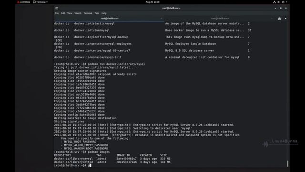Click the 'IMAGE ID' column header

(x=123, y=155)
